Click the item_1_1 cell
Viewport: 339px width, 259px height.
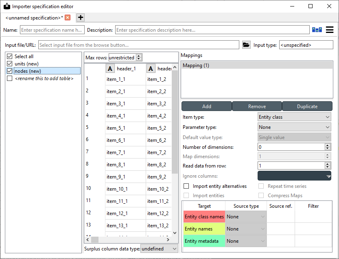coord(125,79)
